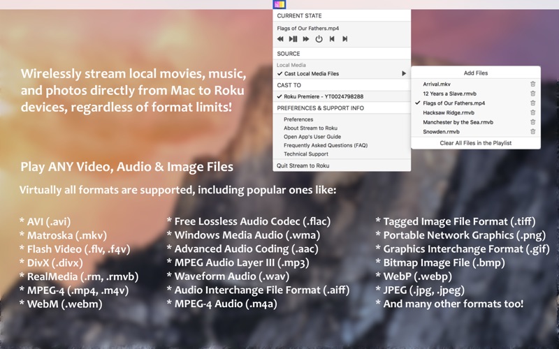Play 12 Years a Slave.rmvb from playlist

click(x=449, y=94)
